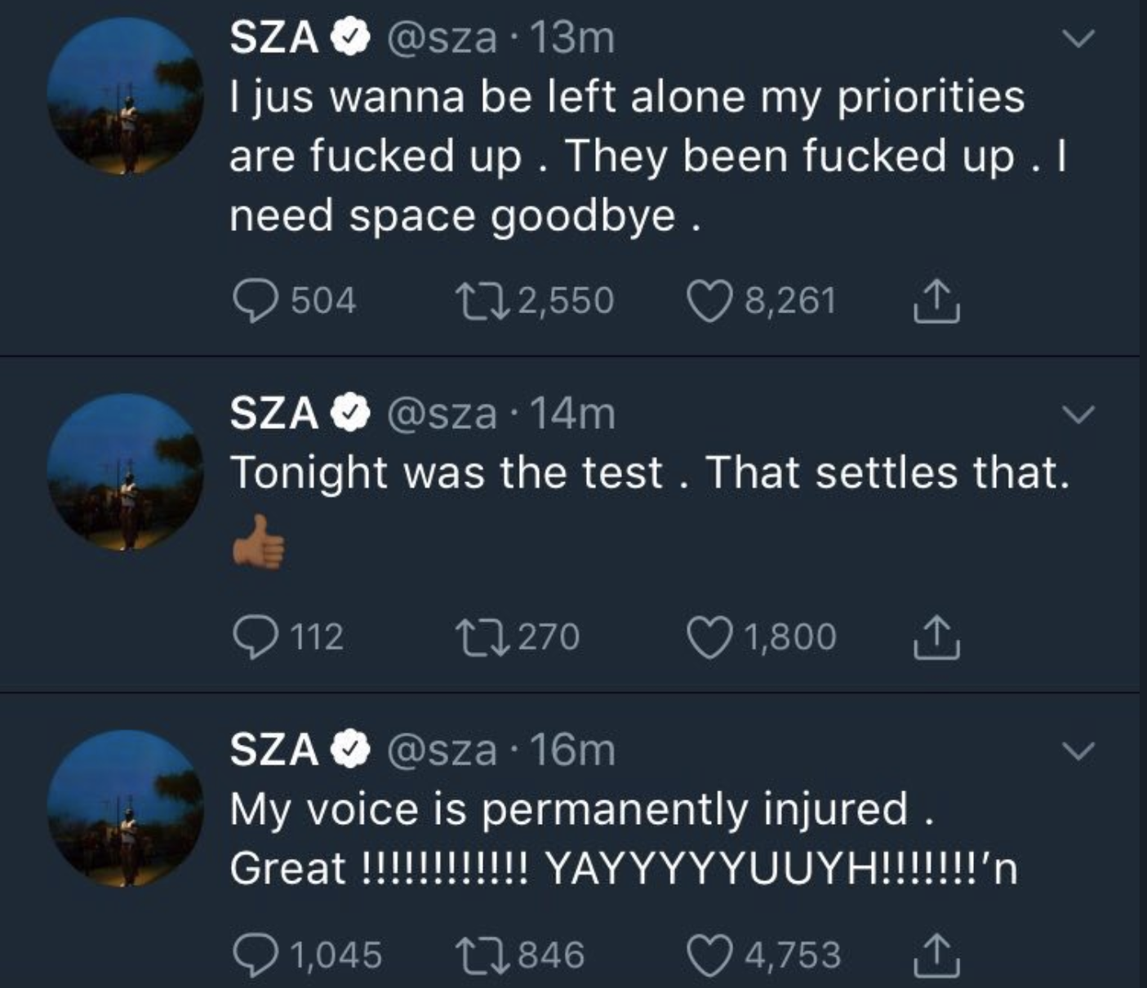
Task: Reply to the "left alone" tweet
Action: tap(253, 301)
